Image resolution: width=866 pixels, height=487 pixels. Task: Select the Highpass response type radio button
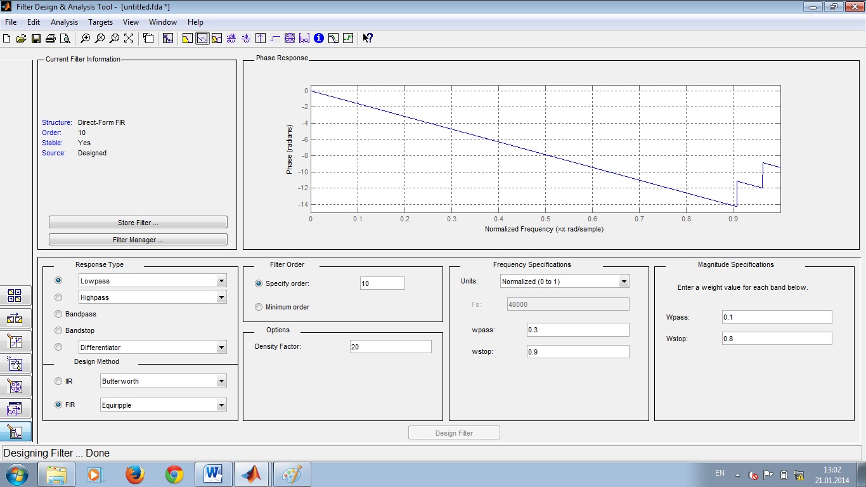58,297
